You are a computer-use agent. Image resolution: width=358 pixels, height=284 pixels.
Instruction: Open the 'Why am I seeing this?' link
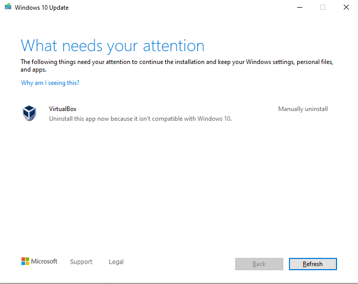click(x=50, y=83)
